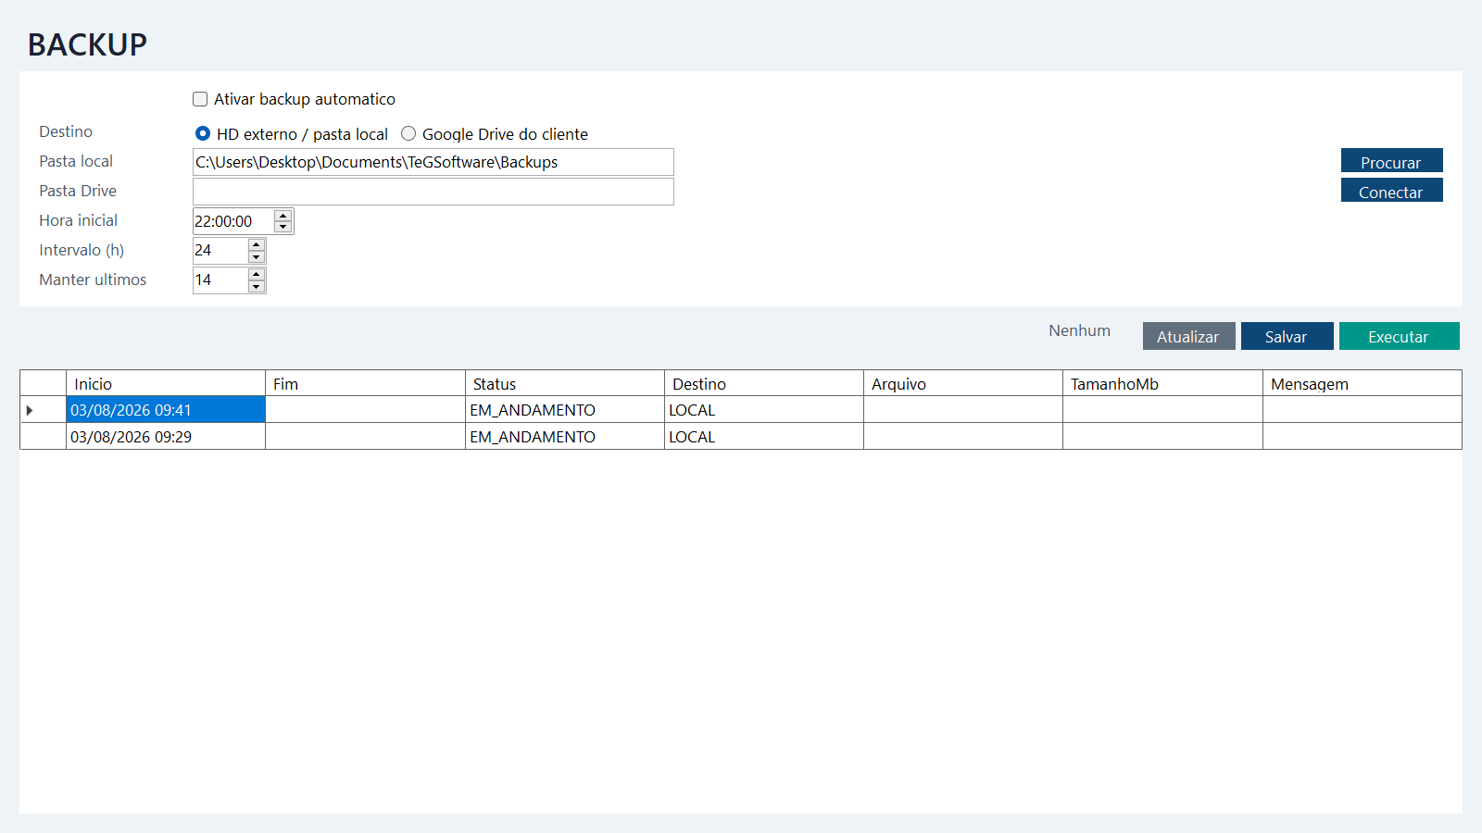
Task: Click LOCAL destino in 09:29 row
Action: tap(764, 437)
